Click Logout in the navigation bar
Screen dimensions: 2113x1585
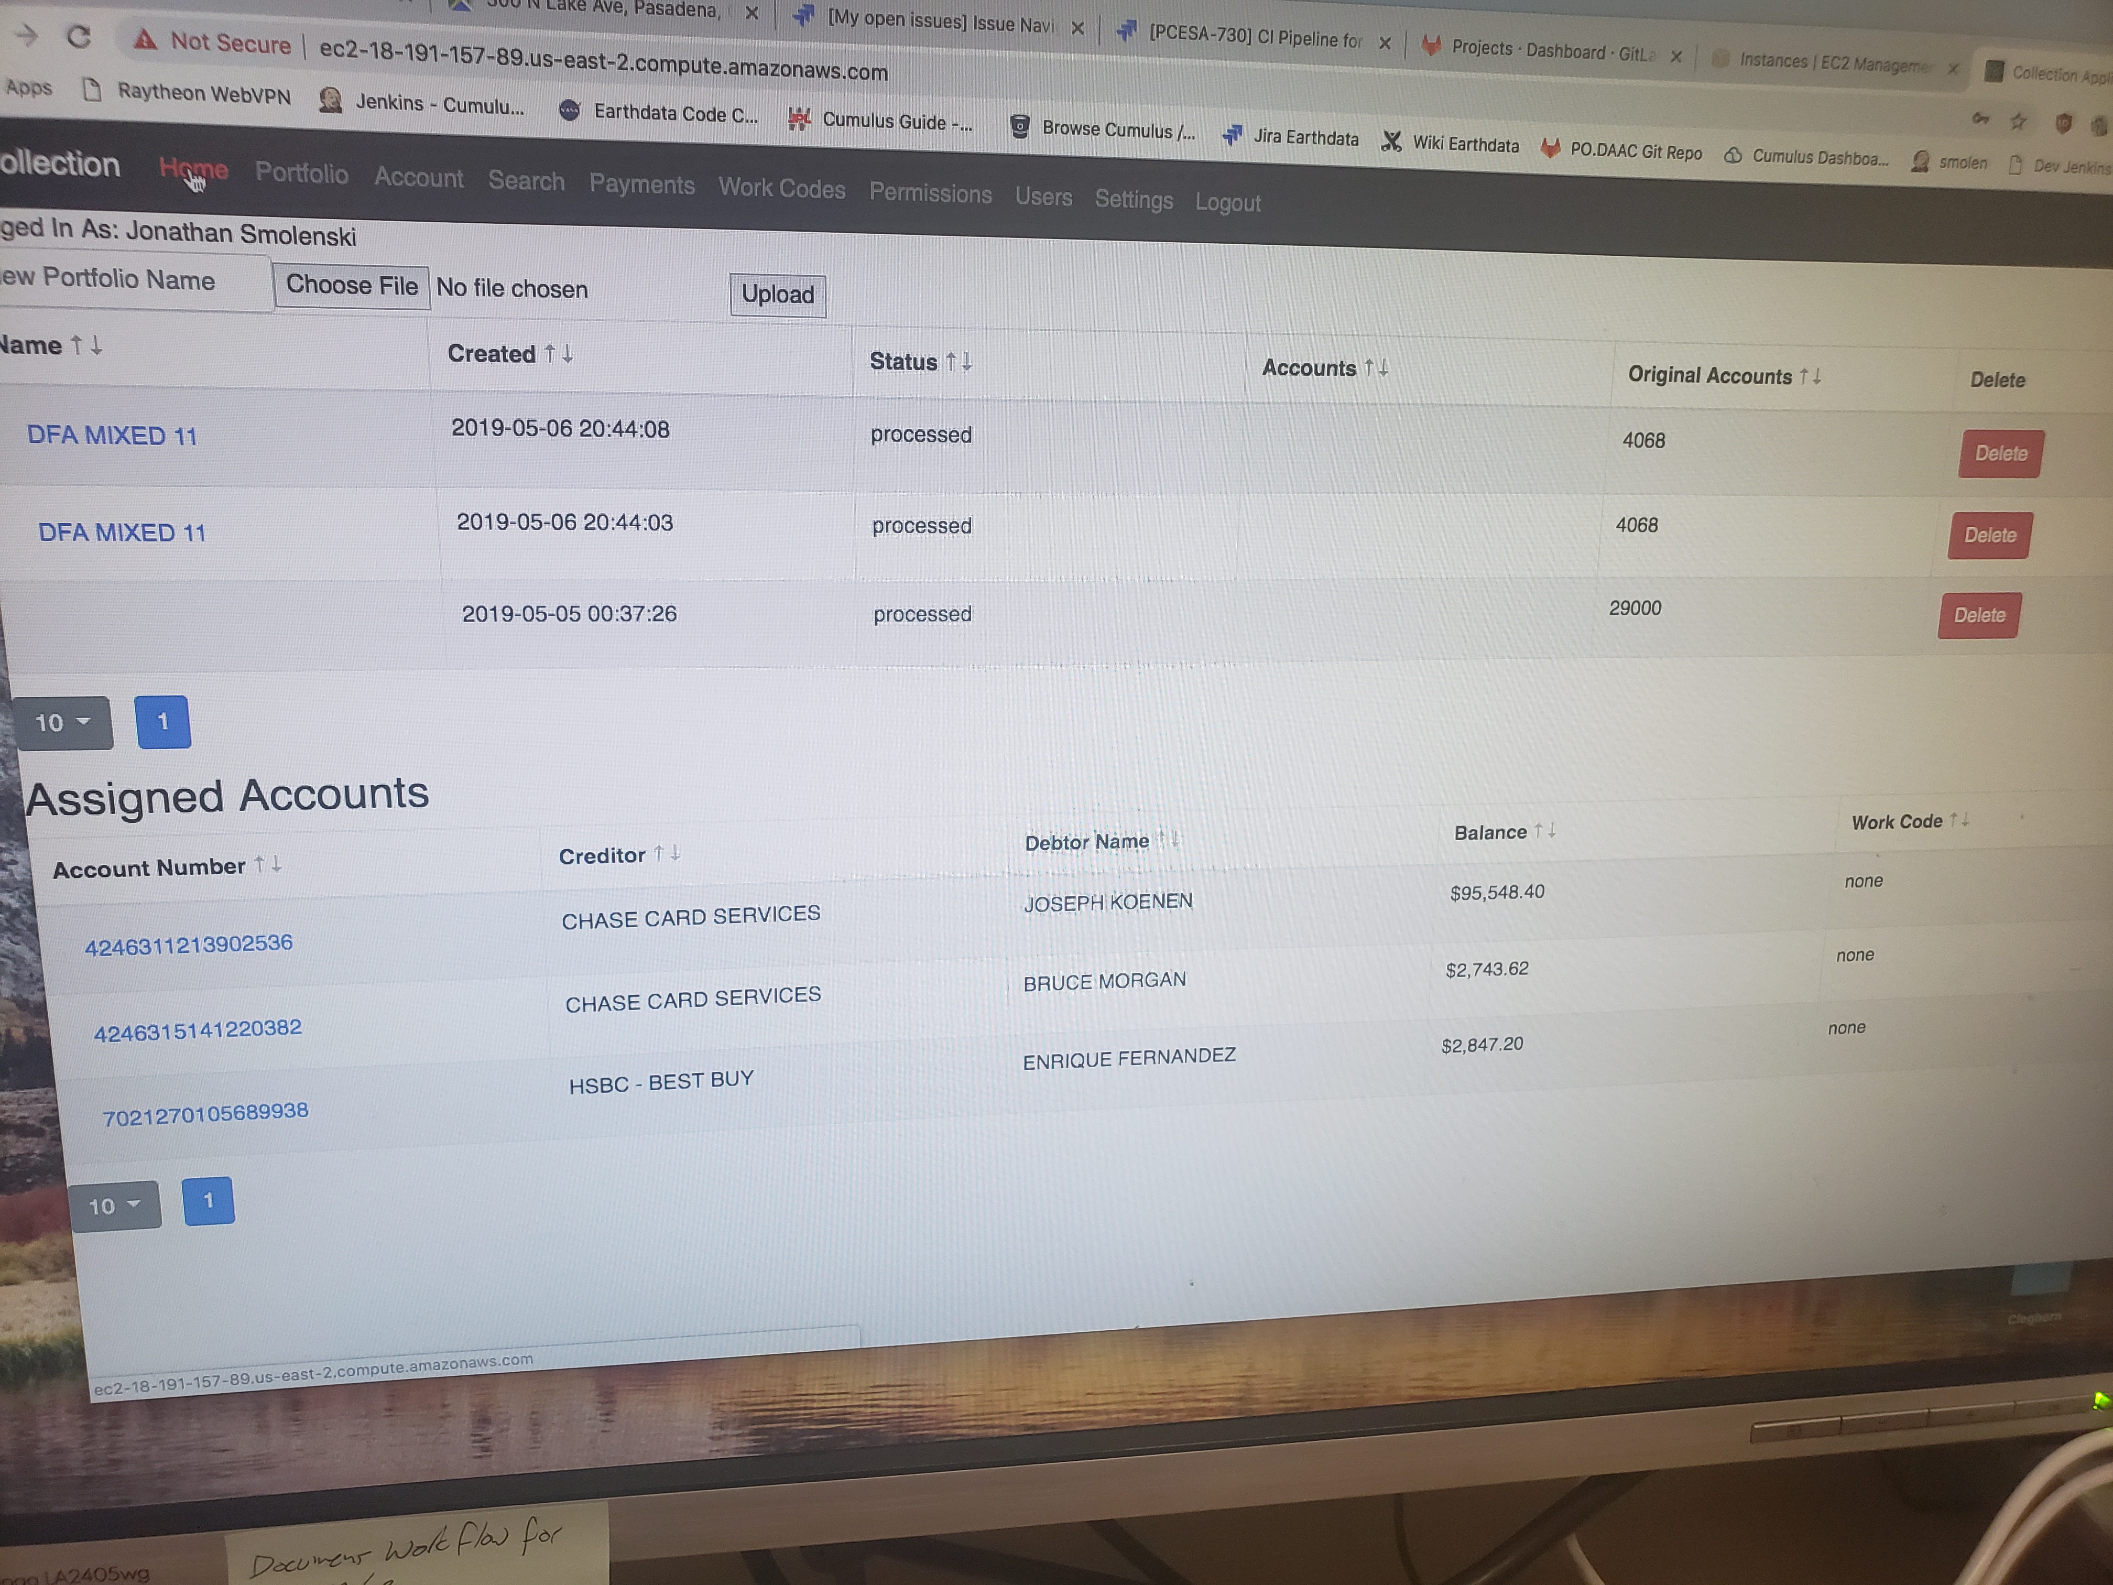pos(1227,202)
